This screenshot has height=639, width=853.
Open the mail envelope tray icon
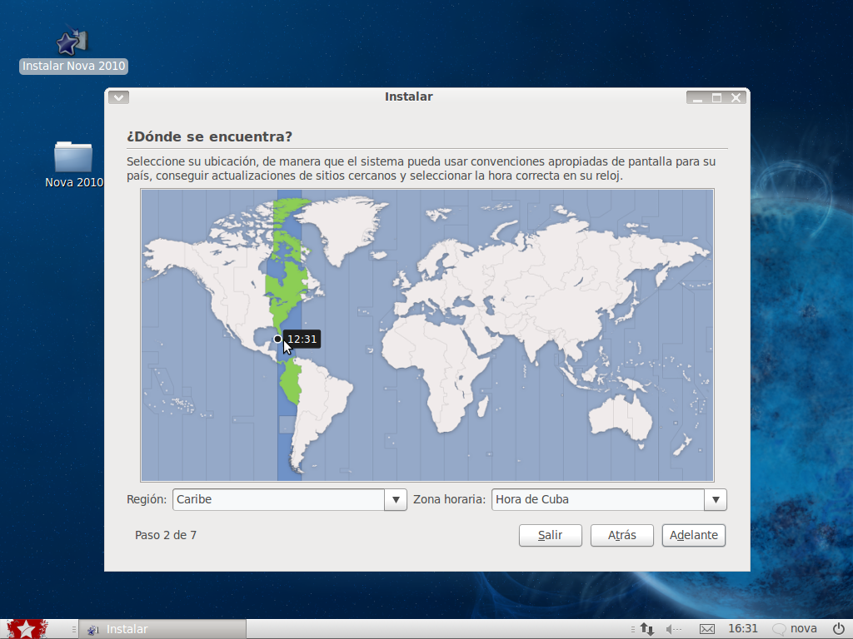706,629
